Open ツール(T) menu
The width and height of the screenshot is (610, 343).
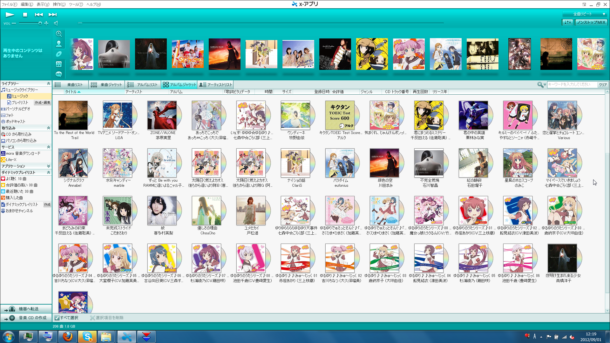(x=76, y=4)
